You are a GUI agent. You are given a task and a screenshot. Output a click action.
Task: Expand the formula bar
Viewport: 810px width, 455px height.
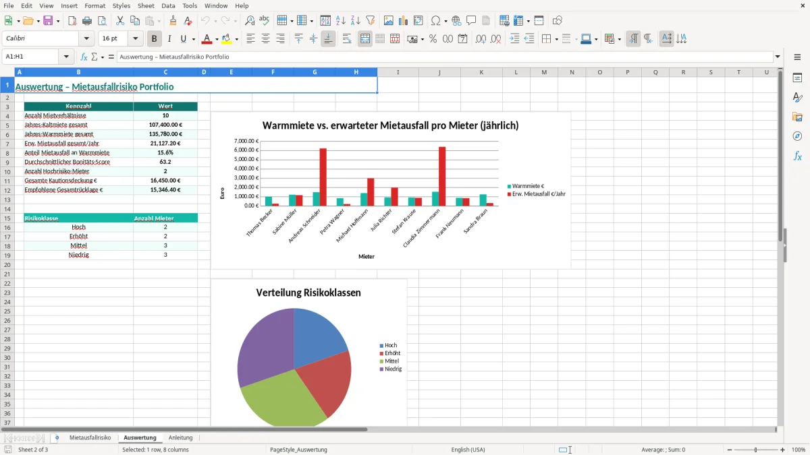pyautogui.click(x=778, y=57)
